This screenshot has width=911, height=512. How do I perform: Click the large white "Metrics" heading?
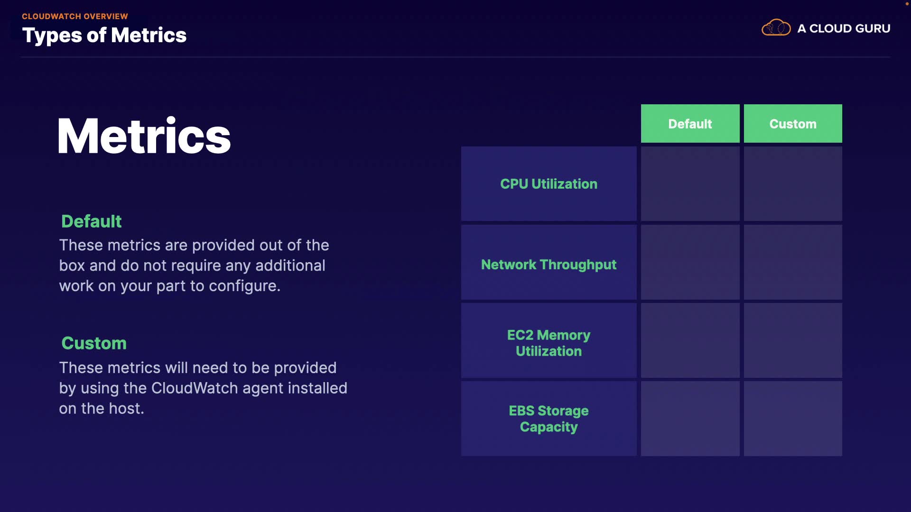[x=144, y=137]
